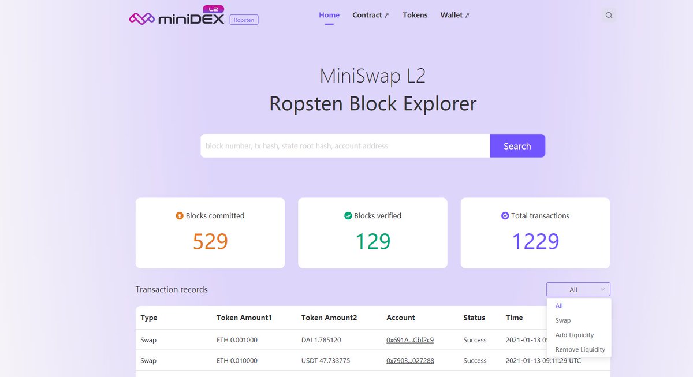Screen dimensions: 693x377
Task: Click the Blocks committed orange icon
Action: 180,216
